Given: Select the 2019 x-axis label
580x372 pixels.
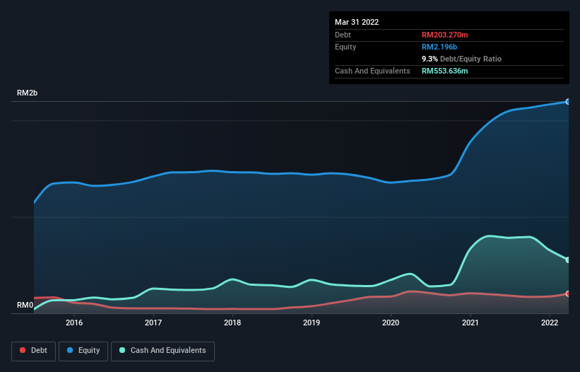Looking at the screenshot, I should click(x=312, y=322).
